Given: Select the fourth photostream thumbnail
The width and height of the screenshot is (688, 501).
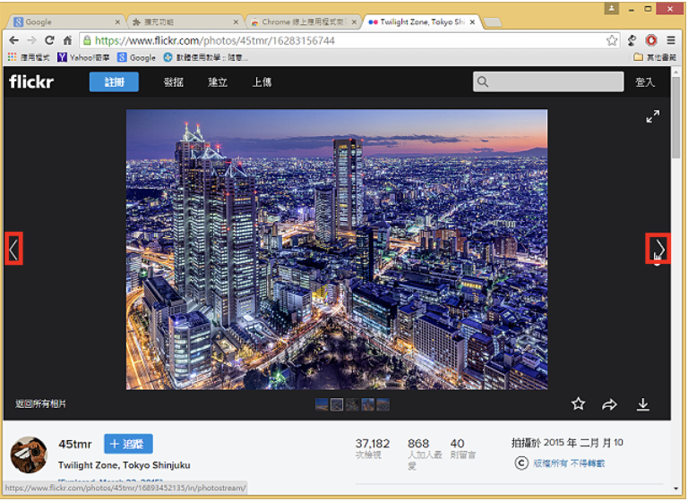Looking at the screenshot, I should pos(367,404).
